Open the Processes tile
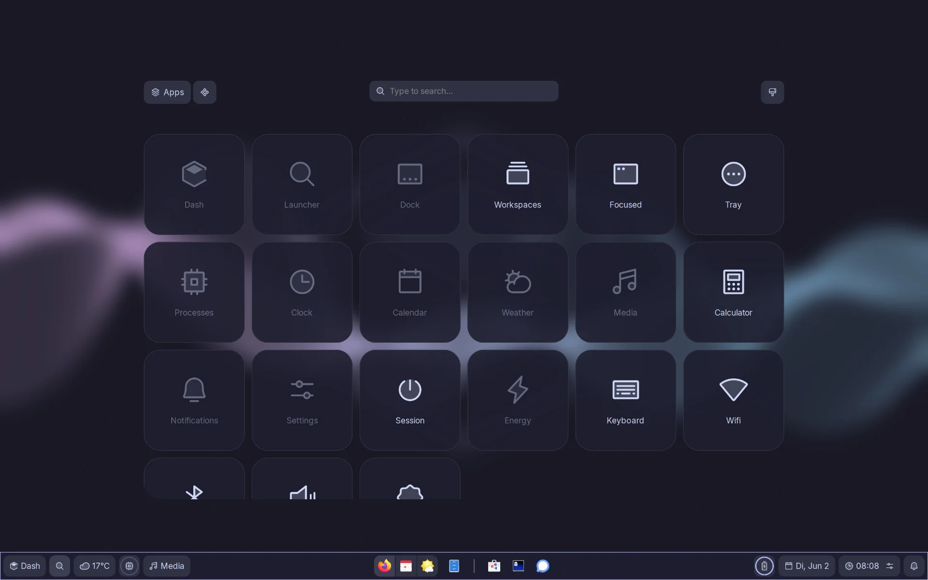The width and height of the screenshot is (928, 580). click(x=194, y=292)
